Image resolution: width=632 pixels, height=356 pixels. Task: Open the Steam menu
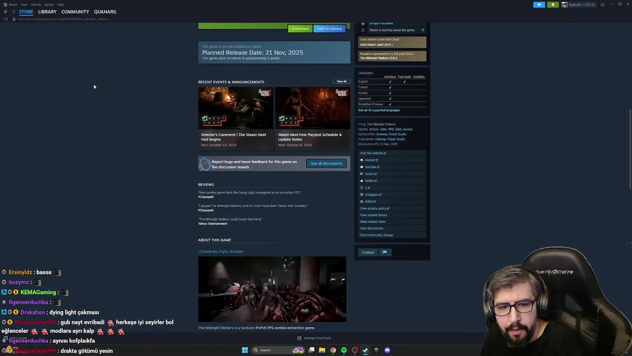pos(11,4)
